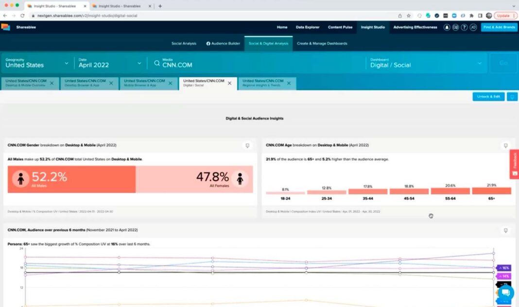Switch to Desktop Browser & App dashboard tab

pos(85,83)
